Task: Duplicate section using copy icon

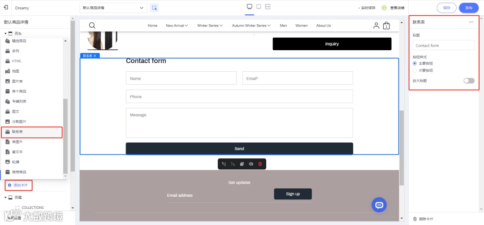Action: (242, 164)
